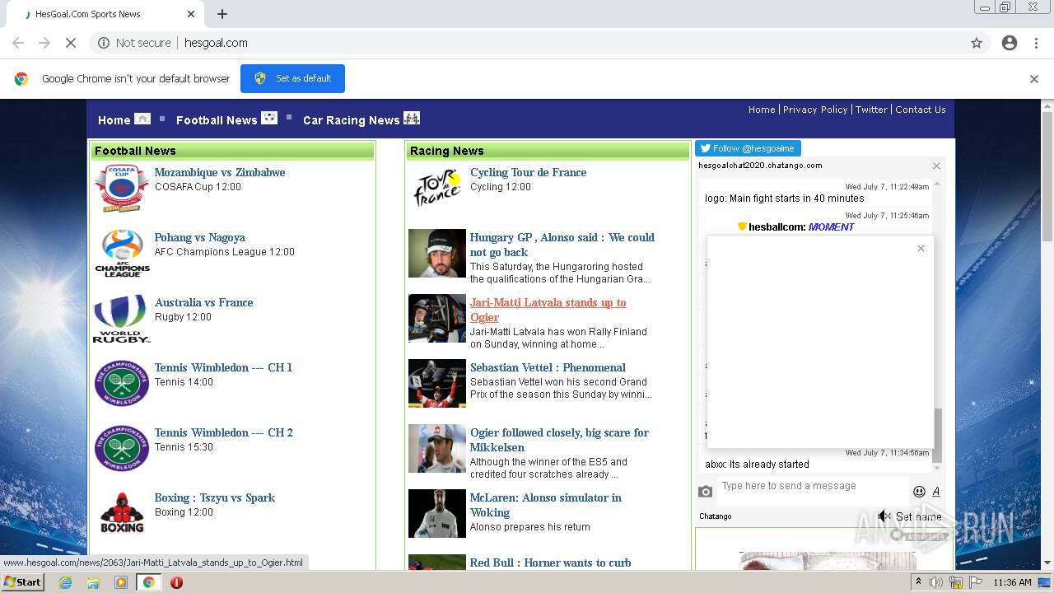Open Pohang vs Nagoya match

pos(200,237)
